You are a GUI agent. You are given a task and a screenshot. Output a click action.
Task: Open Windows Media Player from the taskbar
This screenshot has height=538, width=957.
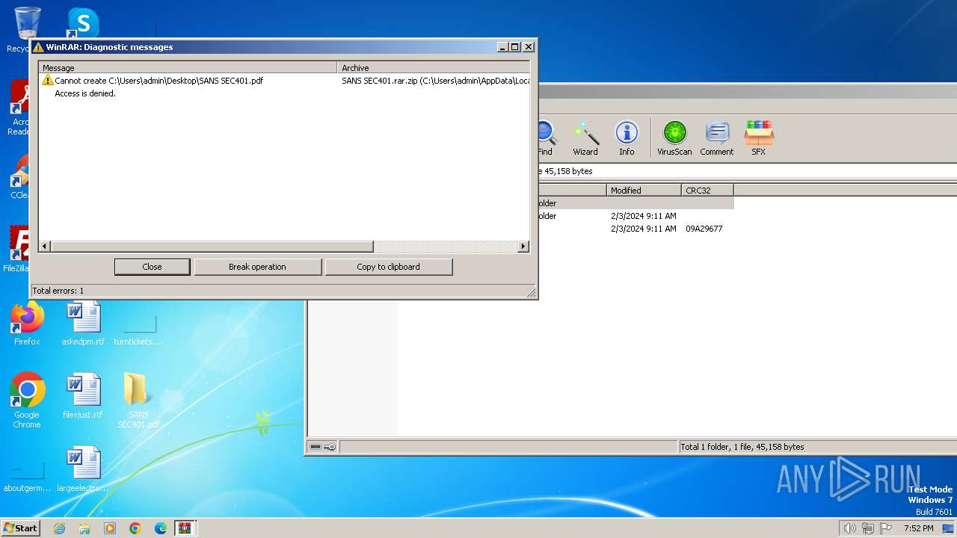(x=110, y=528)
